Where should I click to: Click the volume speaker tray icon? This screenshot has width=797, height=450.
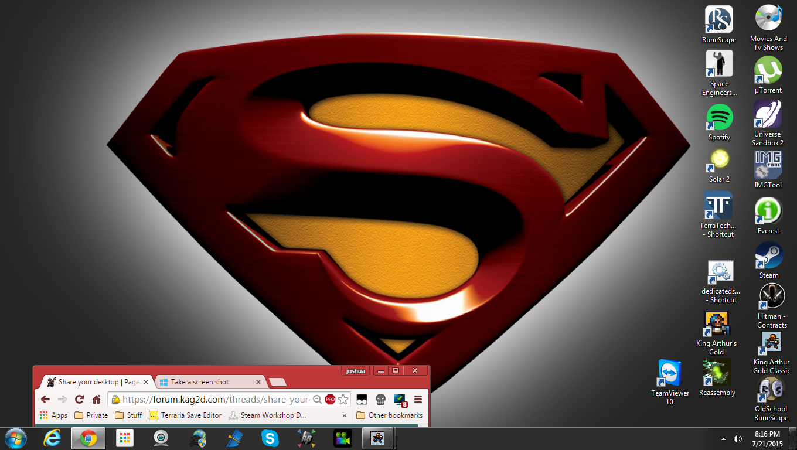[738, 439]
